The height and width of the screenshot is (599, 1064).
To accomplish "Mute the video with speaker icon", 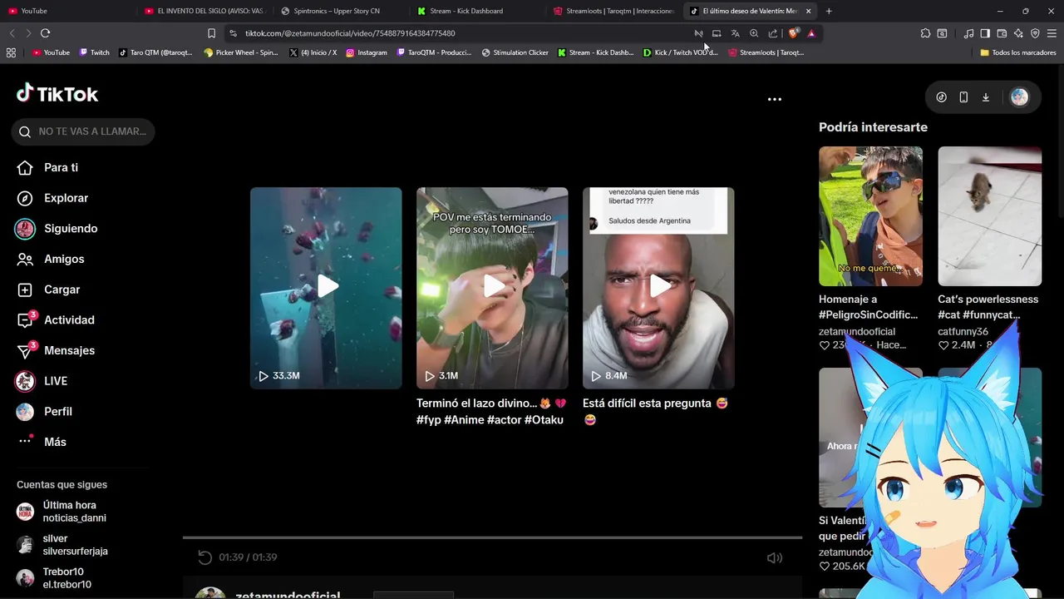I will click(774, 557).
